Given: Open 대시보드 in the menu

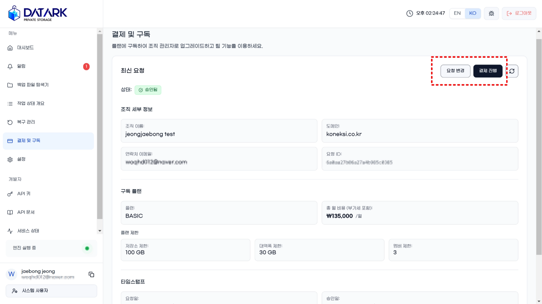Looking at the screenshot, I should 48,48.
